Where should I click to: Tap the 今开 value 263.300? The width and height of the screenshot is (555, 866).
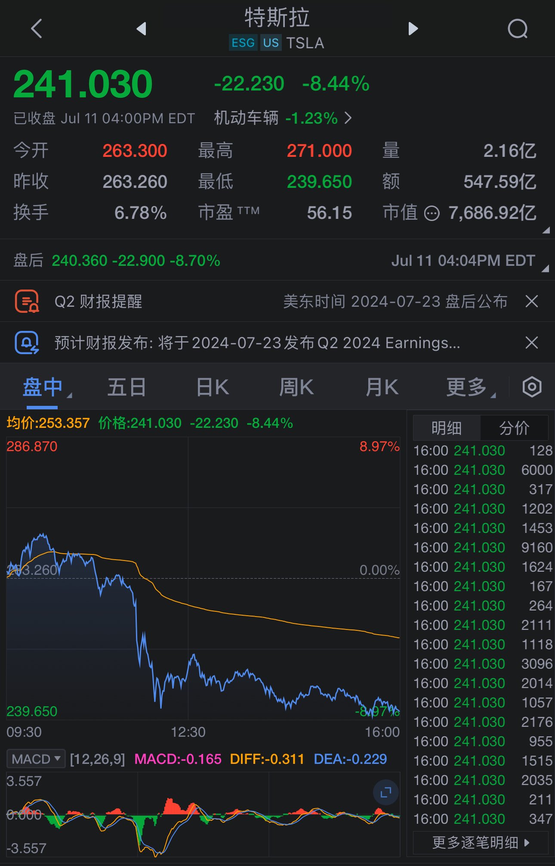click(135, 151)
